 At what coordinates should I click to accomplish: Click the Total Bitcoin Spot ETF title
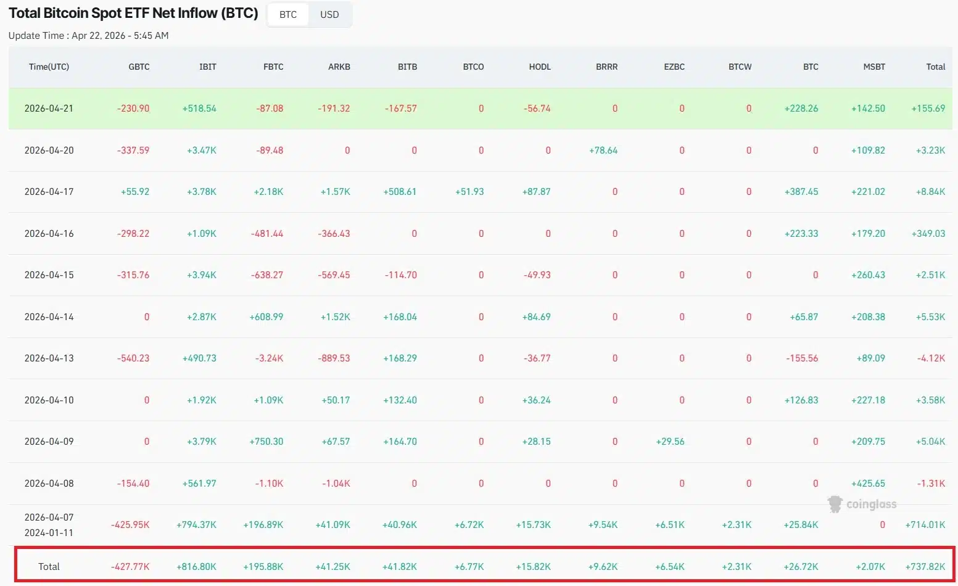[x=133, y=13]
